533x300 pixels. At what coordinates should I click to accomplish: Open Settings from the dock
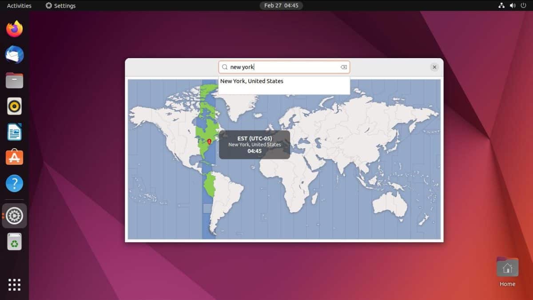point(14,216)
